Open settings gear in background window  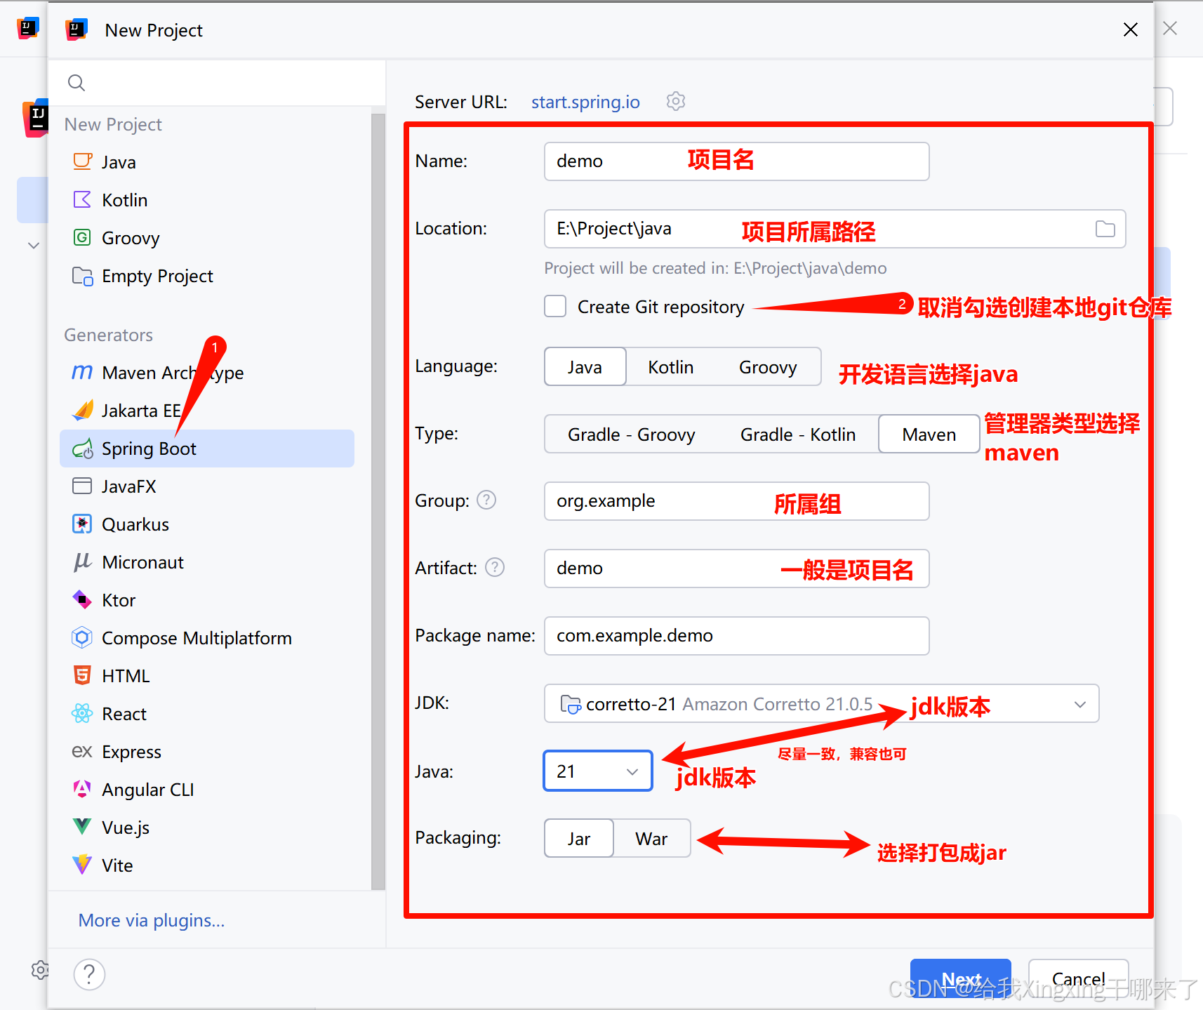point(40,970)
